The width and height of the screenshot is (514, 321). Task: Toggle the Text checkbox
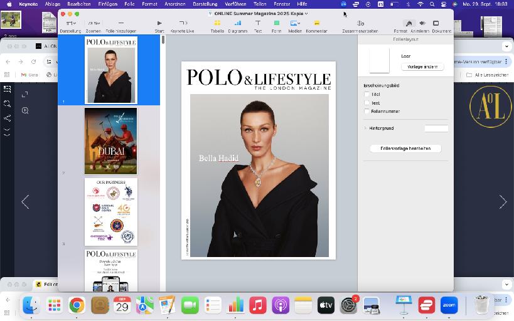click(x=367, y=103)
